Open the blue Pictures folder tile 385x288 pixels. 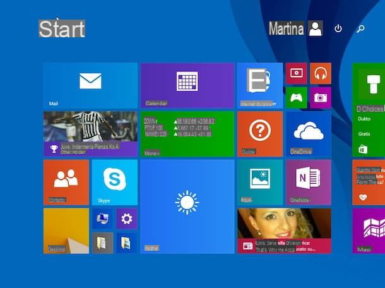click(x=127, y=243)
